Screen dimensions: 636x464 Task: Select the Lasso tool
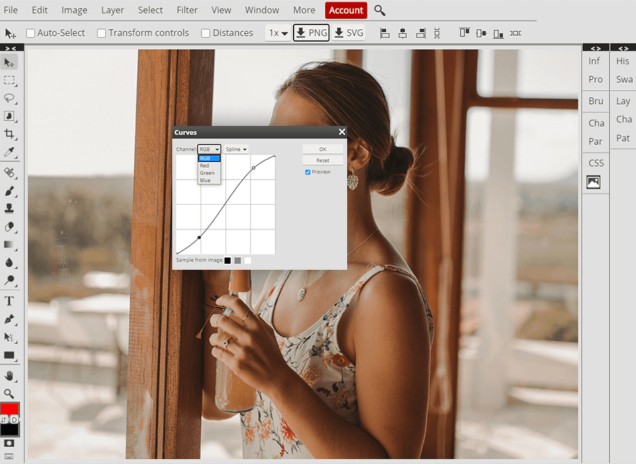pos(9,99)
